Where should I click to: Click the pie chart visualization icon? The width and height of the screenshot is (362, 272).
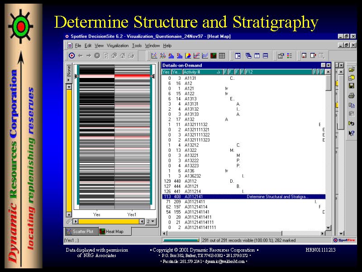pyautogui.click(x=188, y=56)
